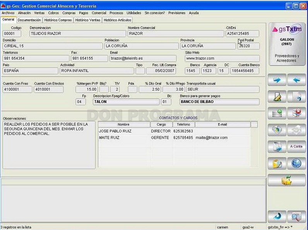This screenshot has width=308, height=230.
Task: Click the add new record green plus icon
Action: click(x=277, y=113)
